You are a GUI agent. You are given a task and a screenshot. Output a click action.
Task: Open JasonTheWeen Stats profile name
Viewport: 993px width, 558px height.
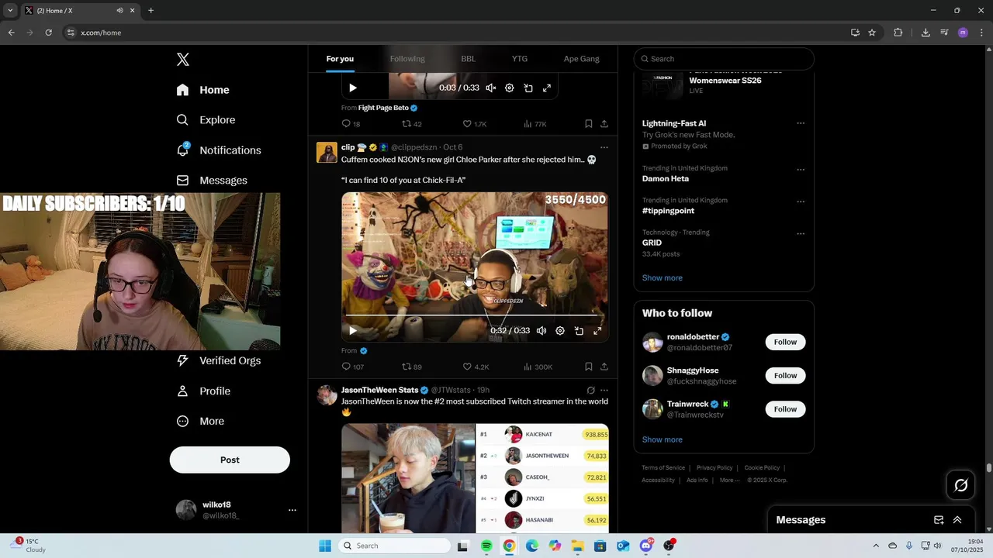point(379,390)
